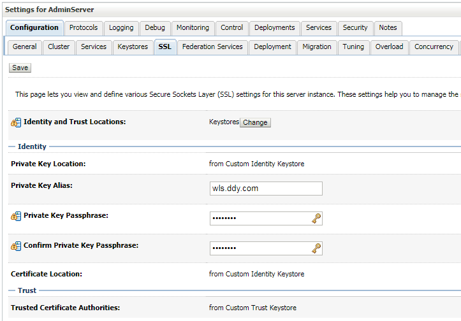The height and width of the screenshot is (321, 461).
Task: Click the Change button next to Keystores
Action: pos(255,122)
